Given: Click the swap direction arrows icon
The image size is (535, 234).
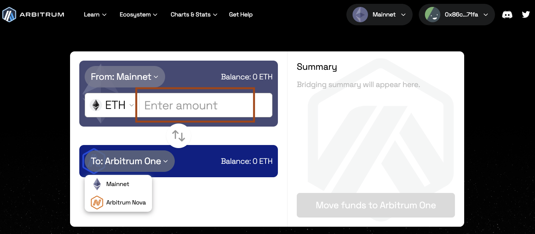Looking at the screenshot, I should pyautogui.click(x=178, y=135).
